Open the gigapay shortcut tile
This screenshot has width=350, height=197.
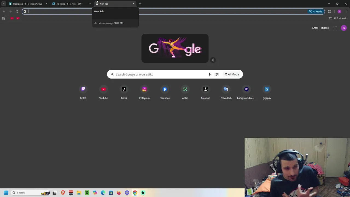[x=267, y=92]
